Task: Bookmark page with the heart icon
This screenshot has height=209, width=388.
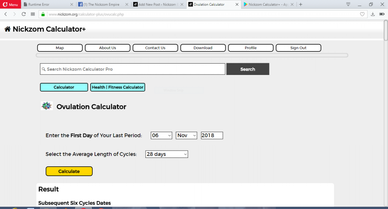Action: (362, 14)
